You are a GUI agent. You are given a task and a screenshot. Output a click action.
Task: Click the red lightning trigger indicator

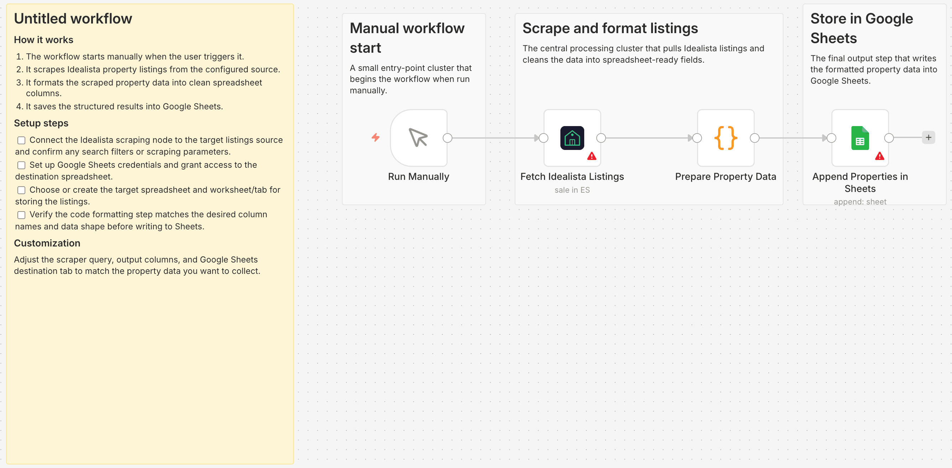[x=376, y=137]
